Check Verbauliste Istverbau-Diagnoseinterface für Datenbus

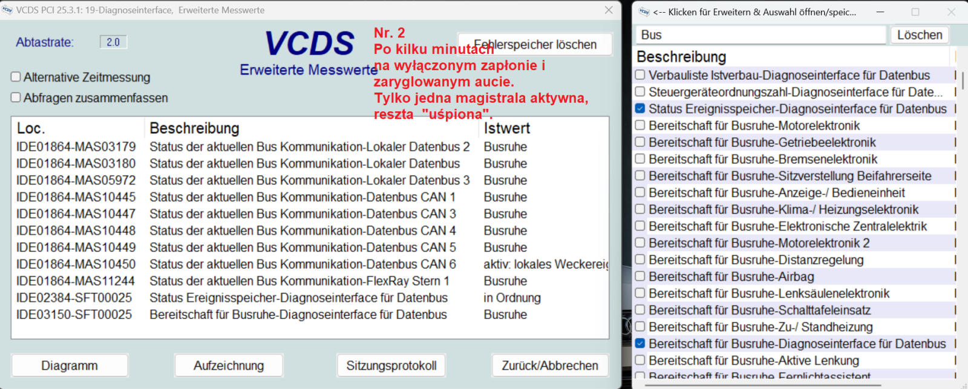(640, 75)
